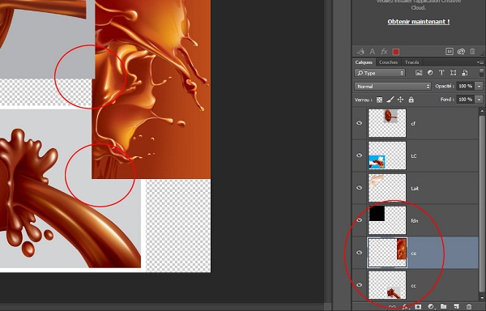The image size is (486, 311).
Task: Open Adobe Stock 'St' icon
Action: [450, 51]
